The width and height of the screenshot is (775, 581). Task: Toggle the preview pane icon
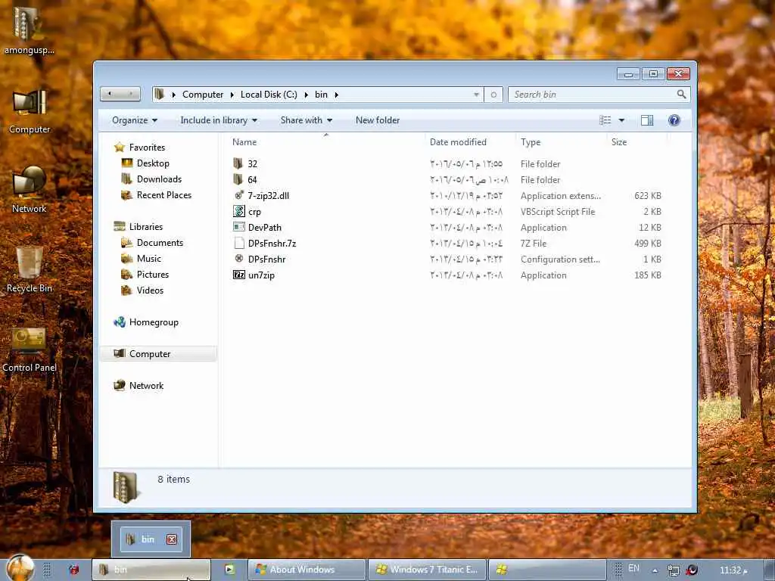[x=647, y=120]
